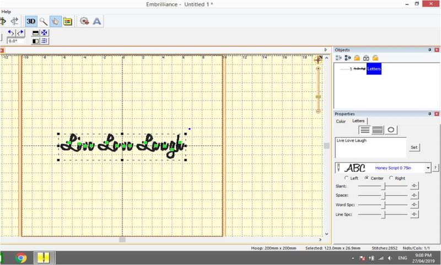Click the Embrilliance taskbar icon
This screenshot has height=265, width=441.
click(44, 258)
